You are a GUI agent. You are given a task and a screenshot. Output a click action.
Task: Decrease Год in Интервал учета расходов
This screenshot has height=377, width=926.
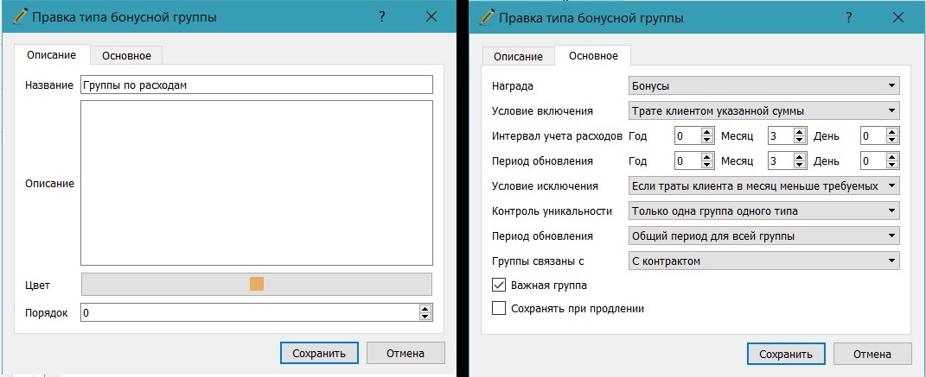pos(706,141)
